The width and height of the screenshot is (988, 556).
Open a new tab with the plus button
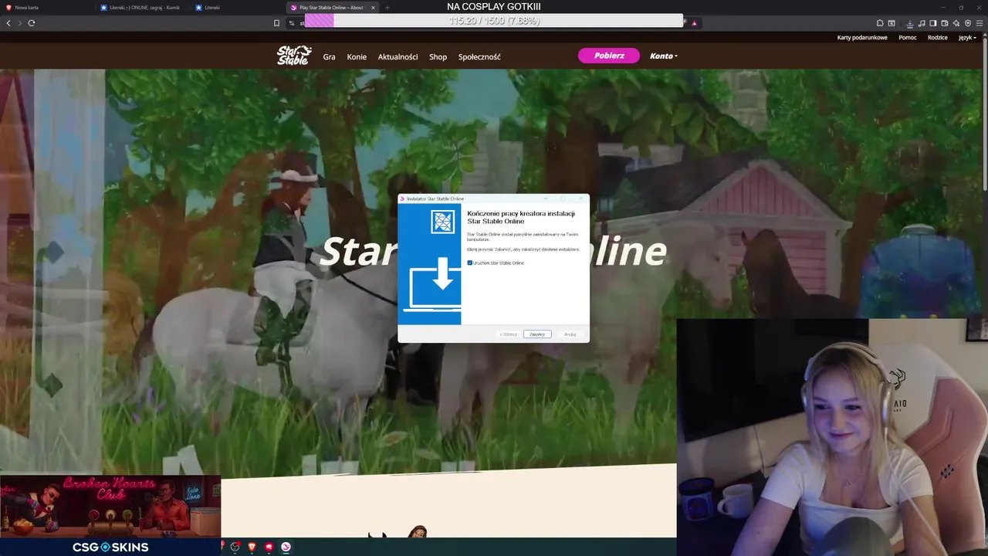tap(387, 7)
